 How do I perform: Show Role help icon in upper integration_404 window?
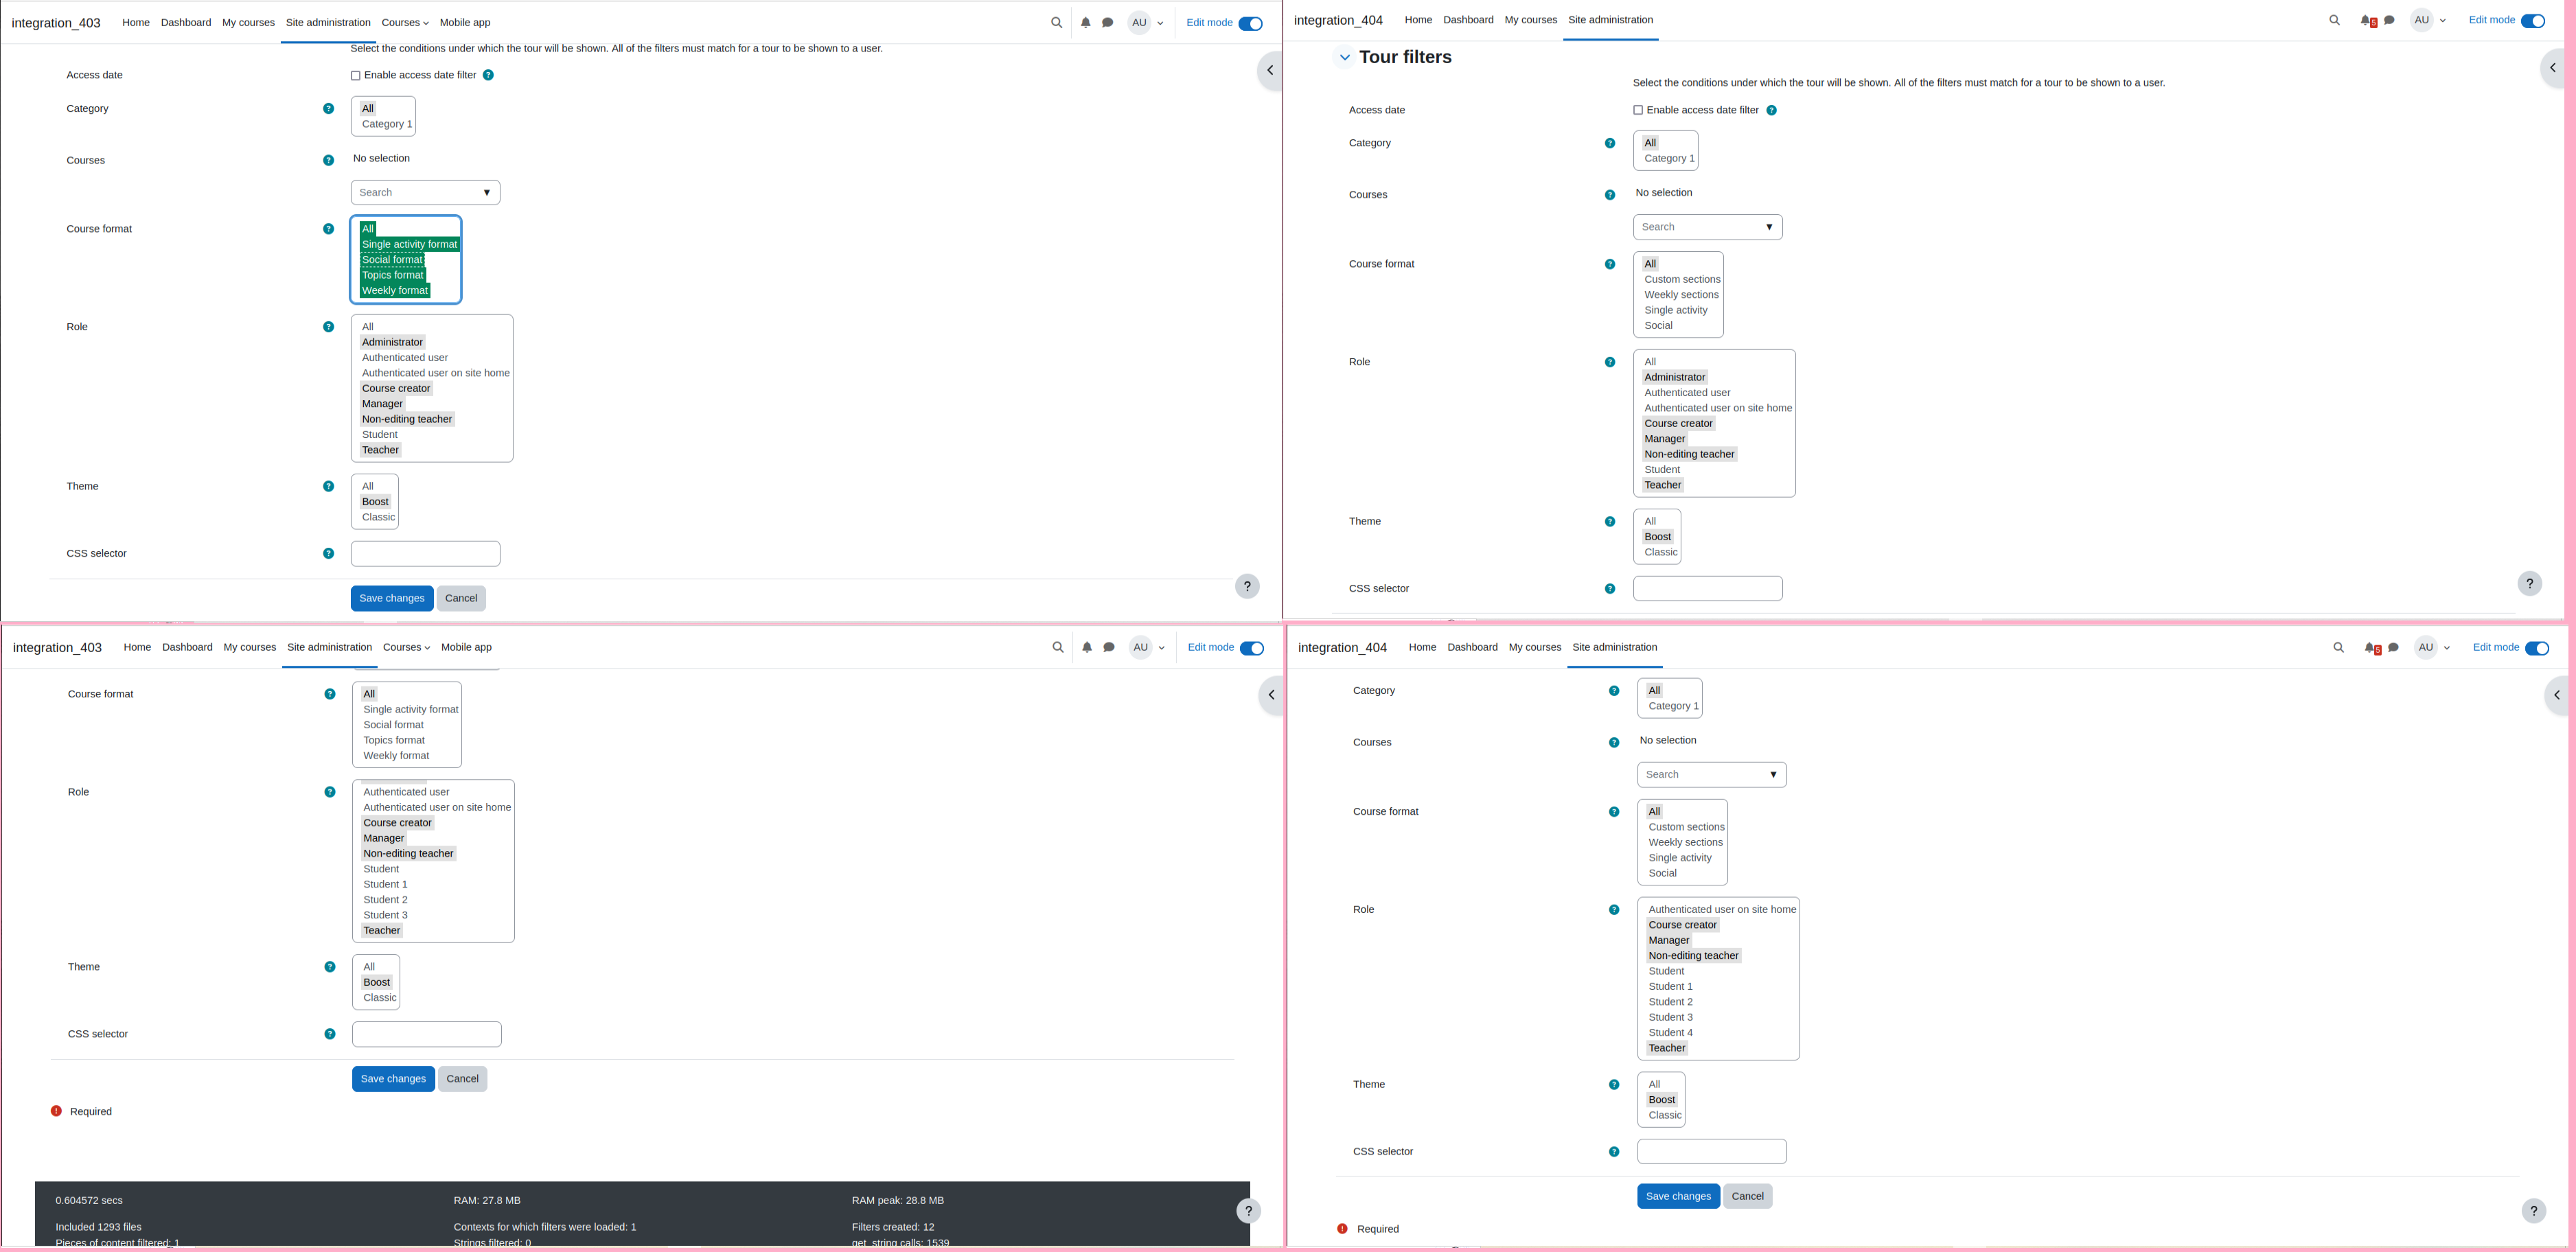pos(1610,362)
